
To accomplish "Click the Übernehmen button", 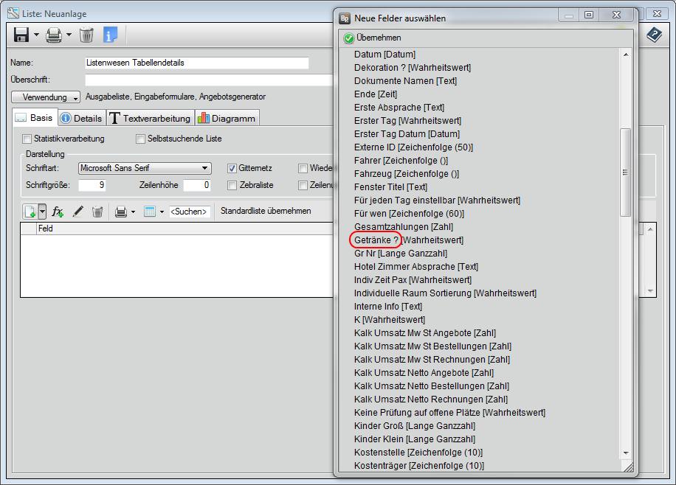I will (x=373, y=38).
